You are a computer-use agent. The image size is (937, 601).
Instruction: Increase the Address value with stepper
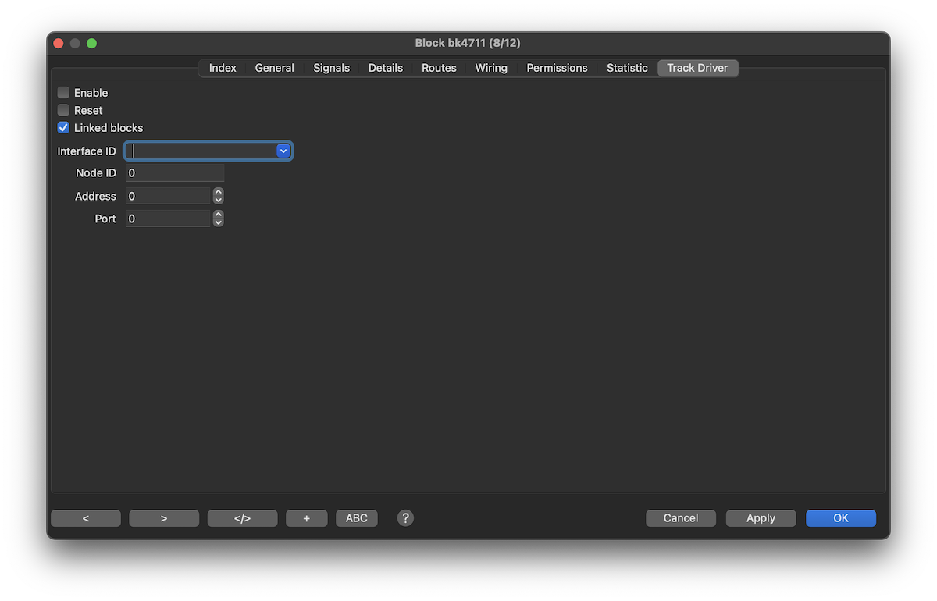(x=219, y=192)
